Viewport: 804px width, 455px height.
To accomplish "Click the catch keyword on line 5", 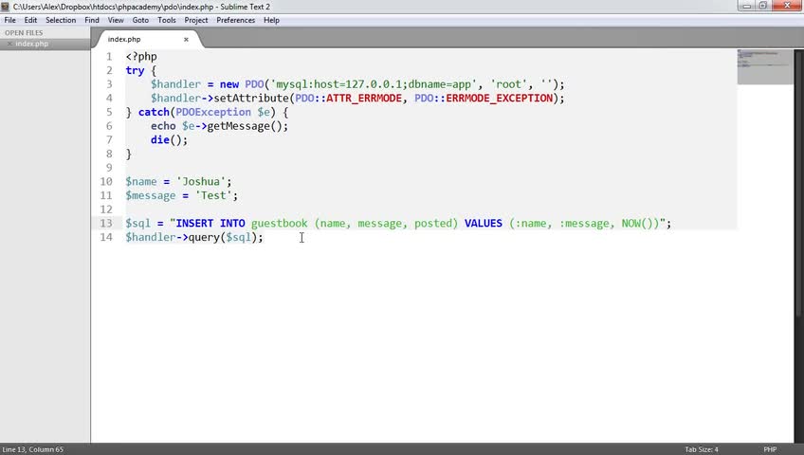I will (x=154, y=112).
